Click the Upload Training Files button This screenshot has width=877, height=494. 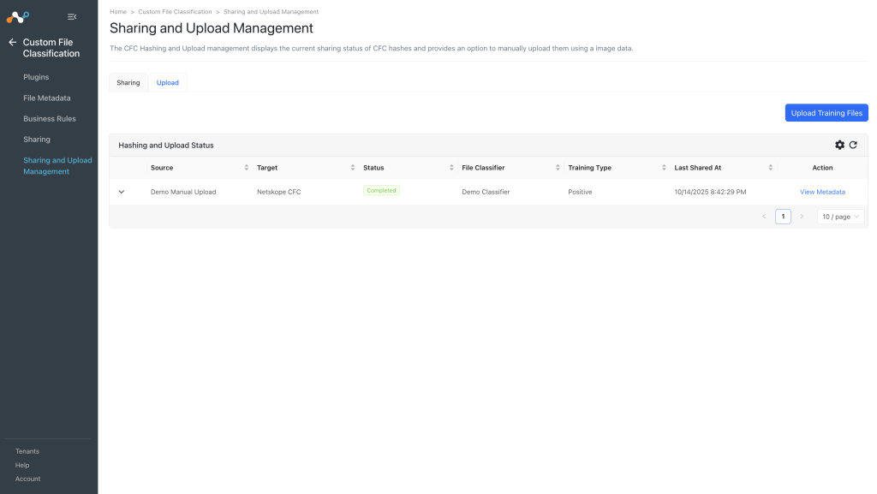pyautogui.click(x=826, y=113)
